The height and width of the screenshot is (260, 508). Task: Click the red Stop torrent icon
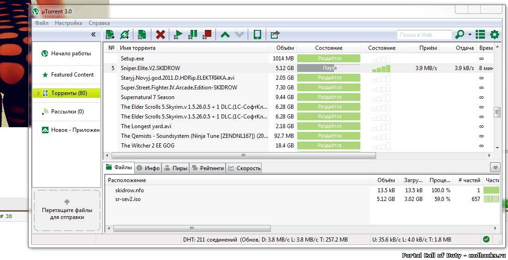pos(207,34)
